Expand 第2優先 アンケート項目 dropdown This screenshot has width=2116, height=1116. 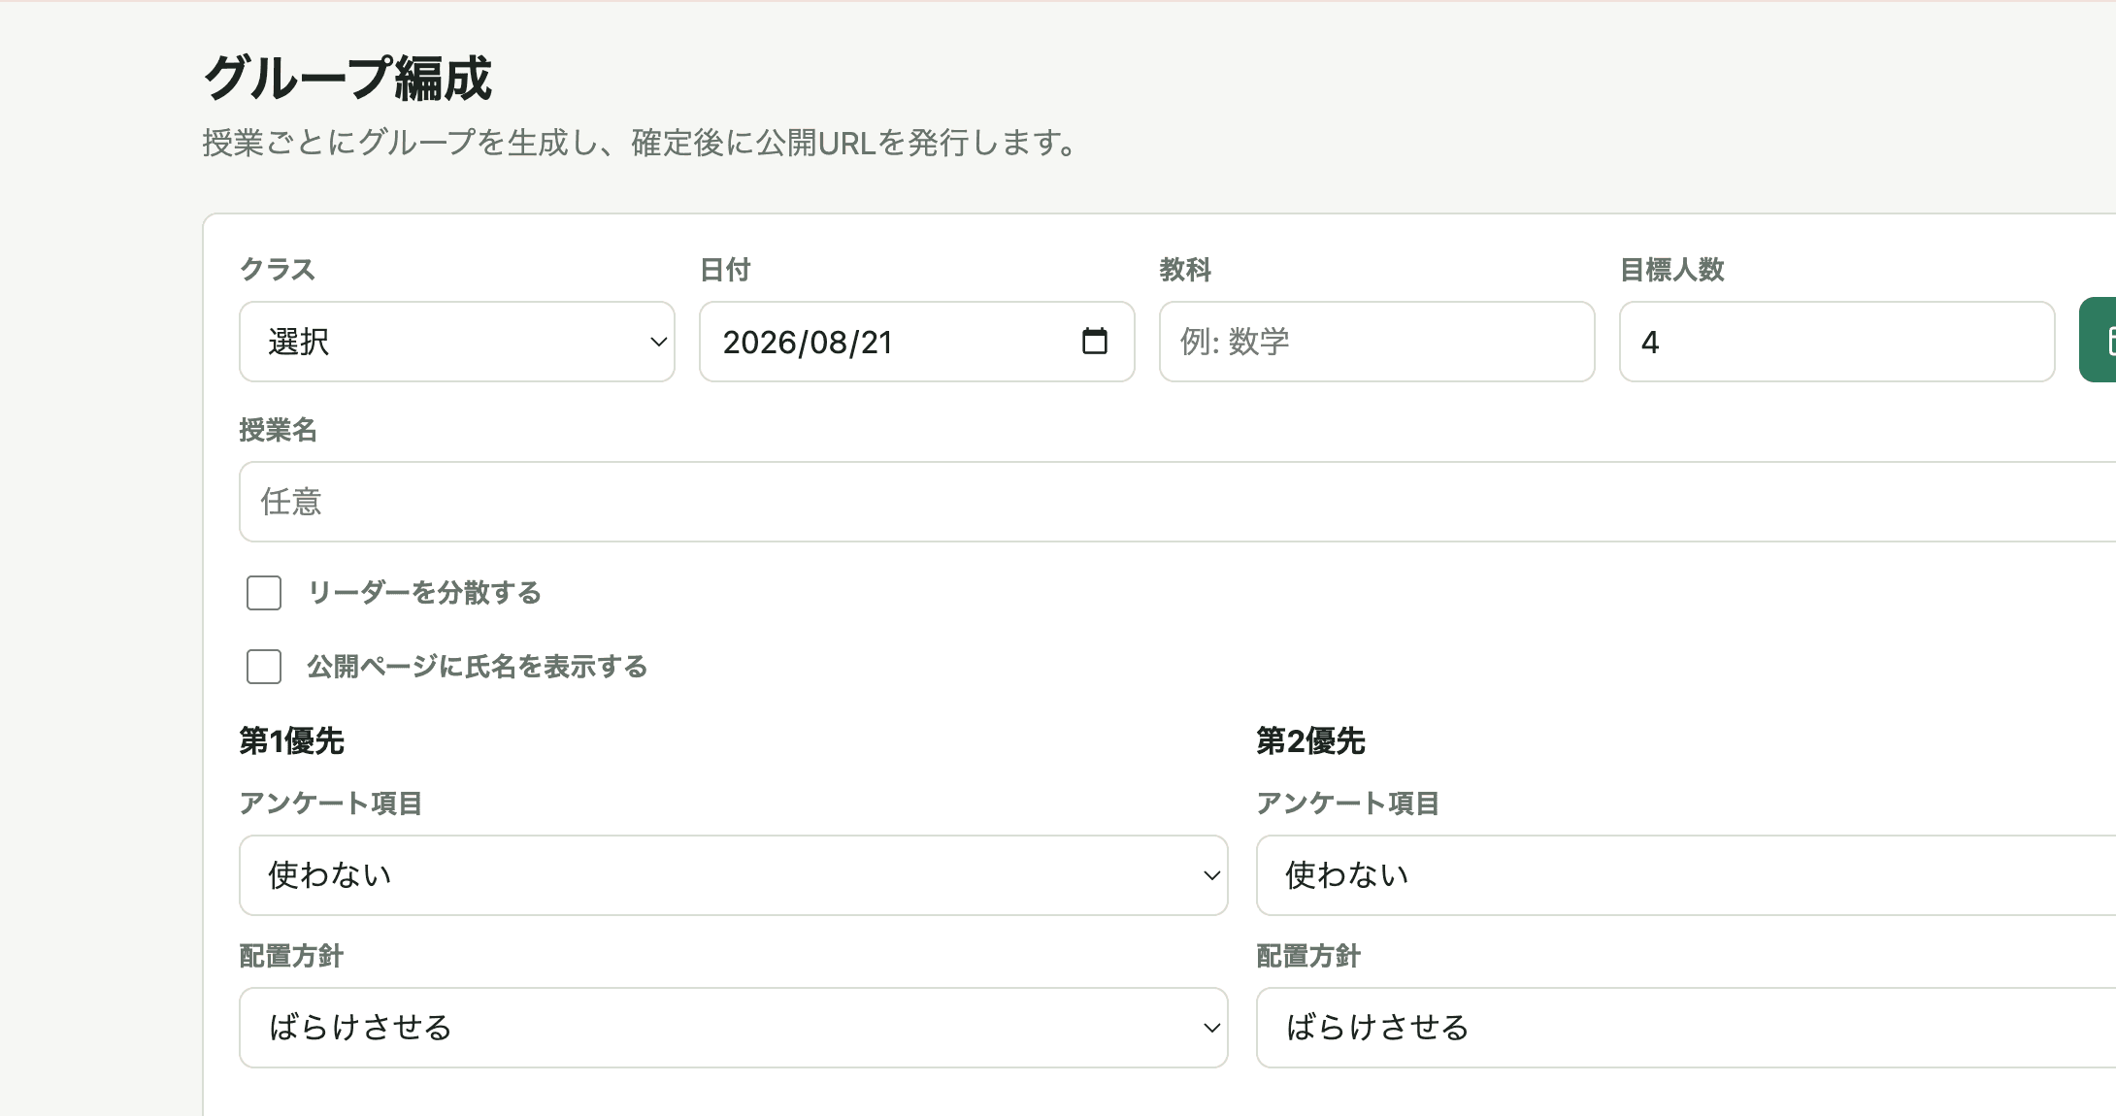1686,875
